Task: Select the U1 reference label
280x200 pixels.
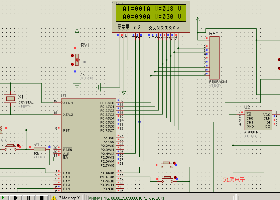Action: click(63, 95)
